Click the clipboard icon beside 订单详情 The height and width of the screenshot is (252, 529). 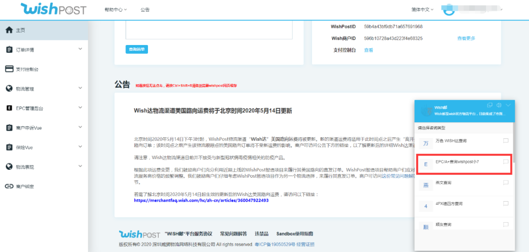pos(9,49)
